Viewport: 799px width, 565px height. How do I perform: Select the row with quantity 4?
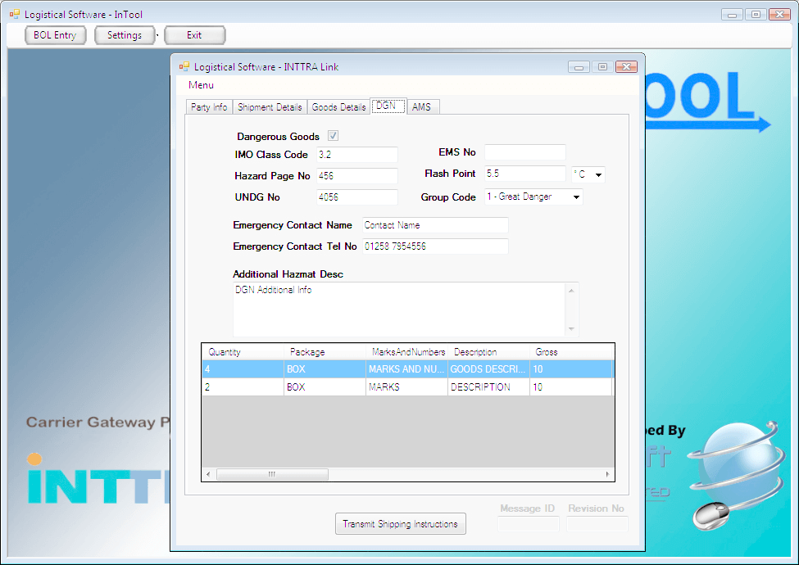coord(407,369)
